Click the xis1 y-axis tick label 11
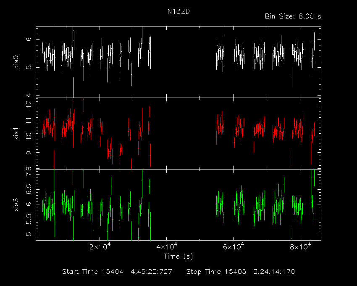Screen dimensions: 357x286 coord(29,121)
